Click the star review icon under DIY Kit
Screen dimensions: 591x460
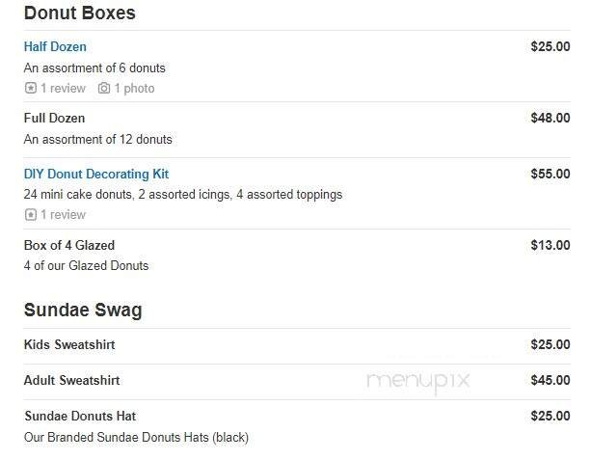pyautogui.click(x=31, y=215)
